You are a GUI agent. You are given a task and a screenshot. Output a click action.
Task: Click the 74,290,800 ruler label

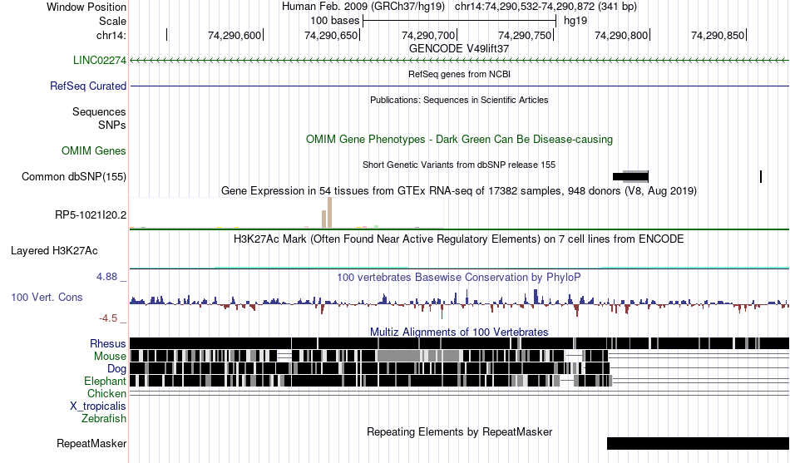pos(621,35)
